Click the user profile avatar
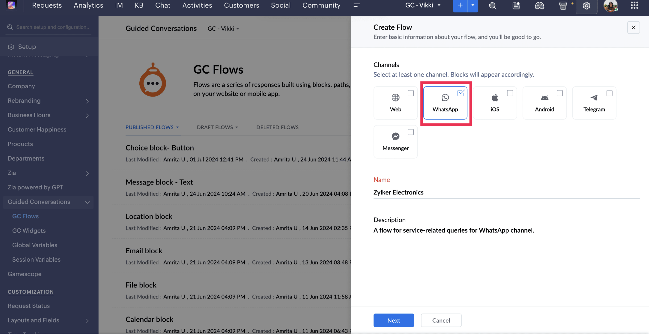 tap(610, 6)
